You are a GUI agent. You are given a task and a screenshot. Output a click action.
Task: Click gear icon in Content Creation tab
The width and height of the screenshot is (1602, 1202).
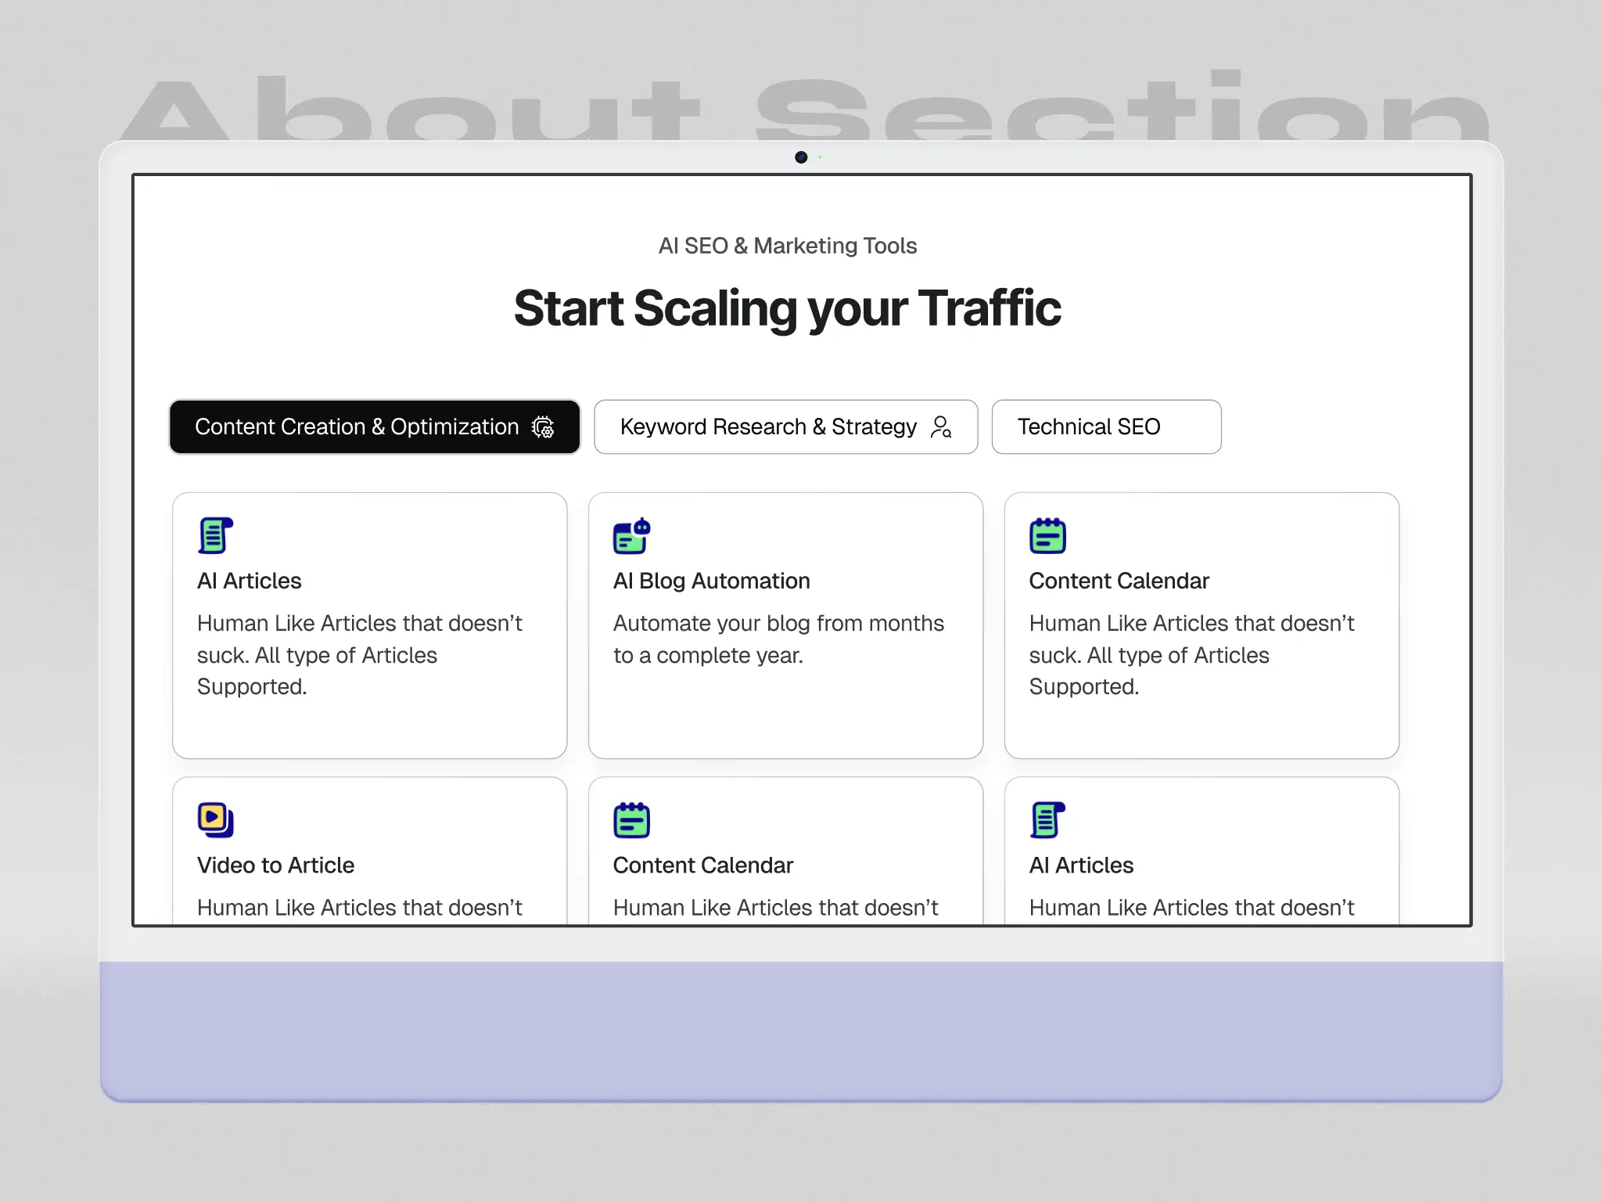click(543, 427)
